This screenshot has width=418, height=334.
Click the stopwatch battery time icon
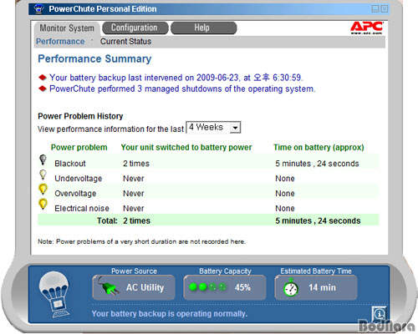click(291, 288)
